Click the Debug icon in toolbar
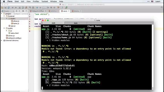The height and width of the screenshot is (92, 164). point(51,7)
